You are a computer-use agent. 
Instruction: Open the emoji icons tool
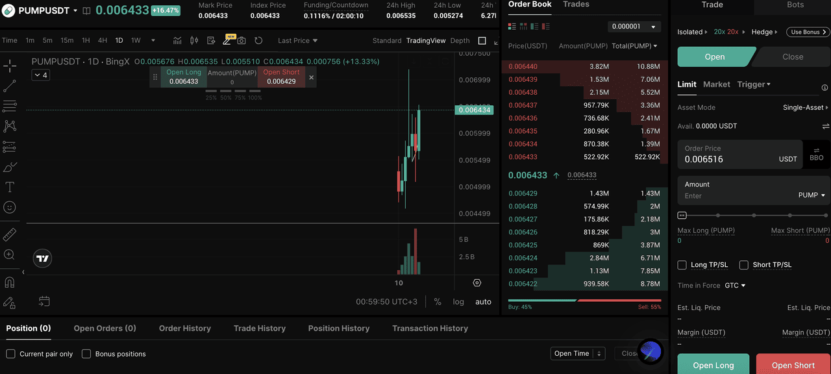(10, 208)
